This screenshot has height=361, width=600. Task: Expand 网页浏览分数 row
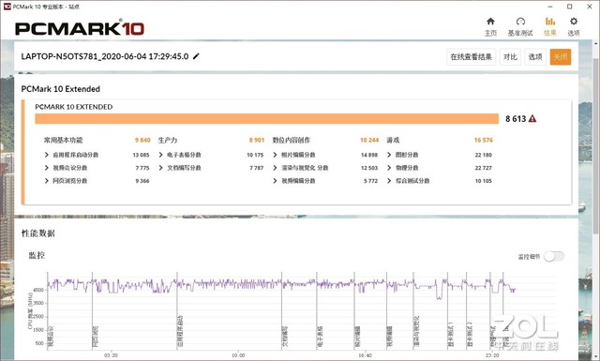pyautogui.click(x=46, y=181)
